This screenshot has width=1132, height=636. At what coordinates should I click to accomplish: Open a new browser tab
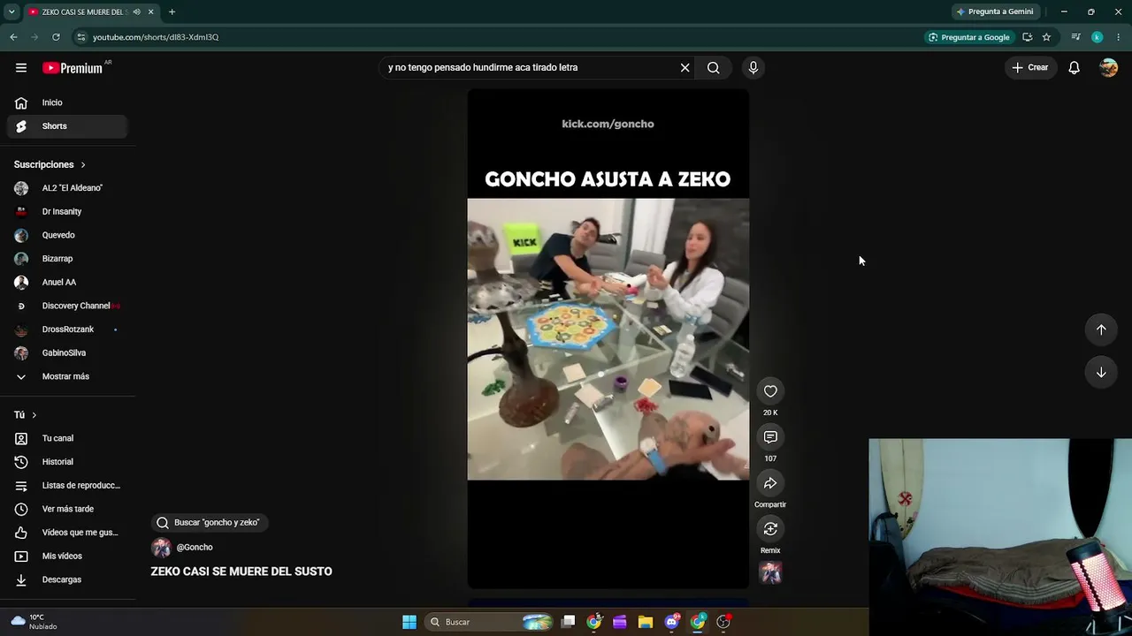point(172,11)
